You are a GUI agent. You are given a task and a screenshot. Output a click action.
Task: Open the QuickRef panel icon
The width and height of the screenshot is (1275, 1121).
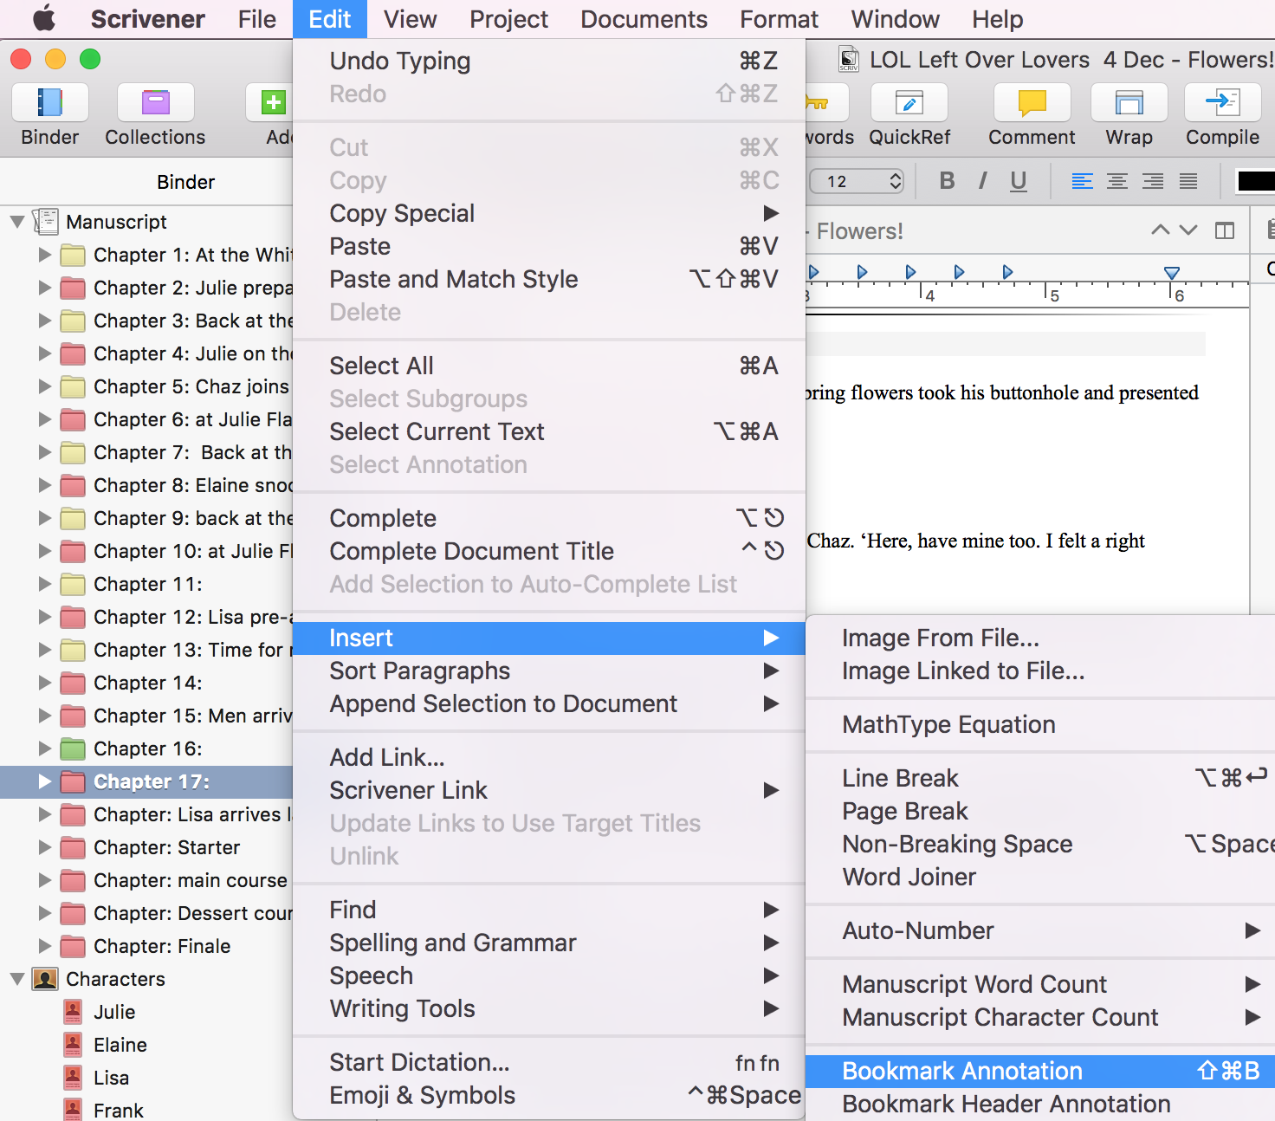[x=909, y=102]
